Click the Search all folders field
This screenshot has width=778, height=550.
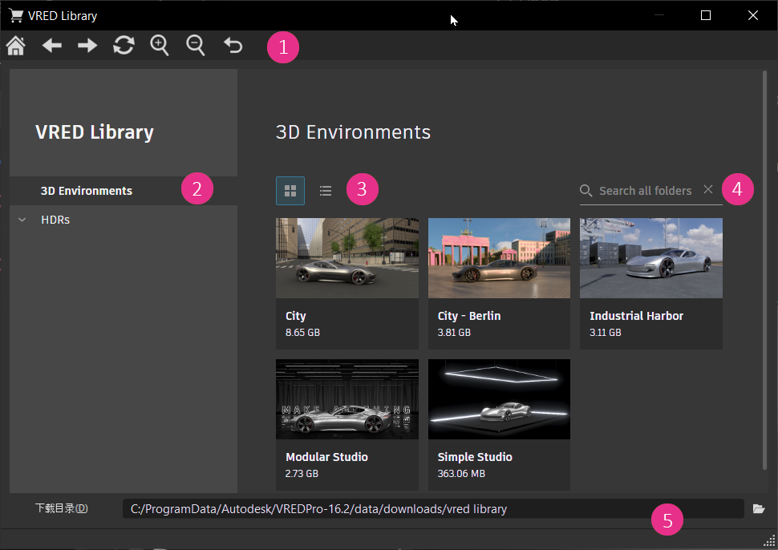pos(645,191)
